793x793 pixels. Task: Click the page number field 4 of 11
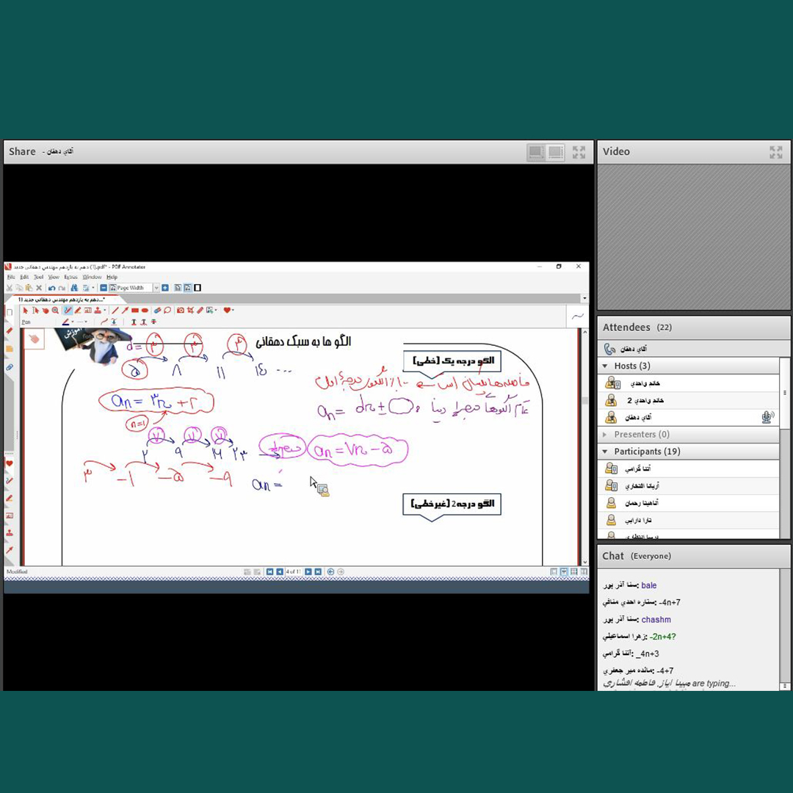point(293,571)
